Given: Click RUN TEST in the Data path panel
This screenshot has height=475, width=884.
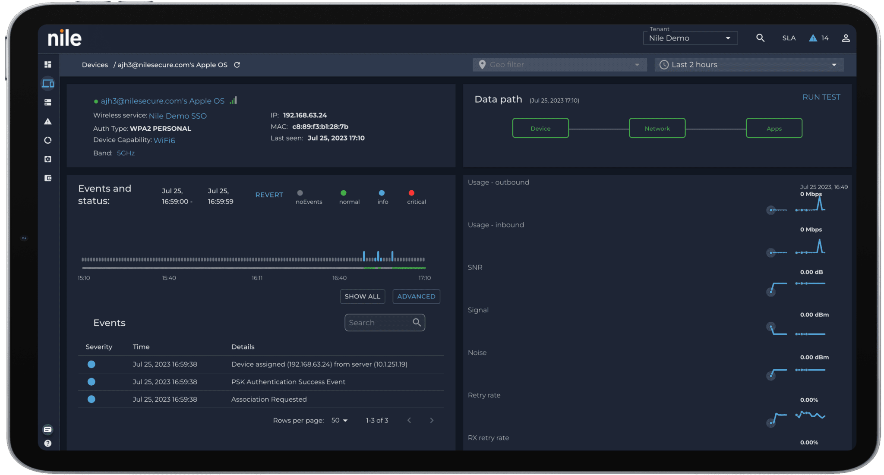Looking at the screenshot, I should [x=821, y=97].
